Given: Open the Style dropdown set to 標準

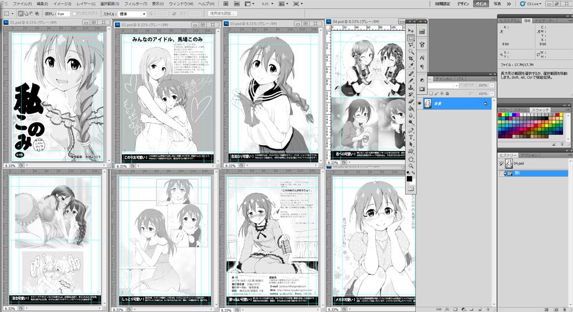Looking at the screenshot, I should (132, 14).
